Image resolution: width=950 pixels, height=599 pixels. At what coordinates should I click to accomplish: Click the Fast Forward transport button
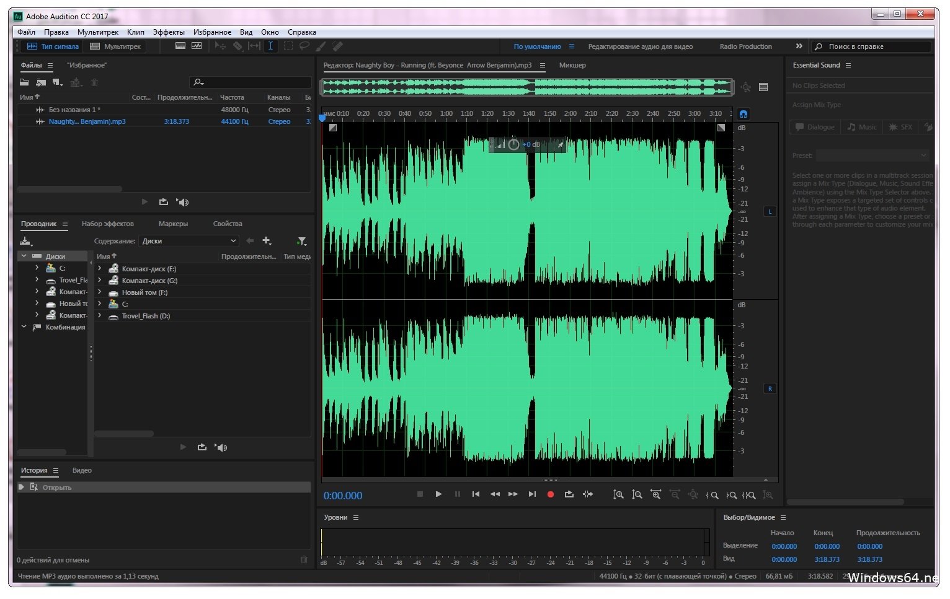513,494
